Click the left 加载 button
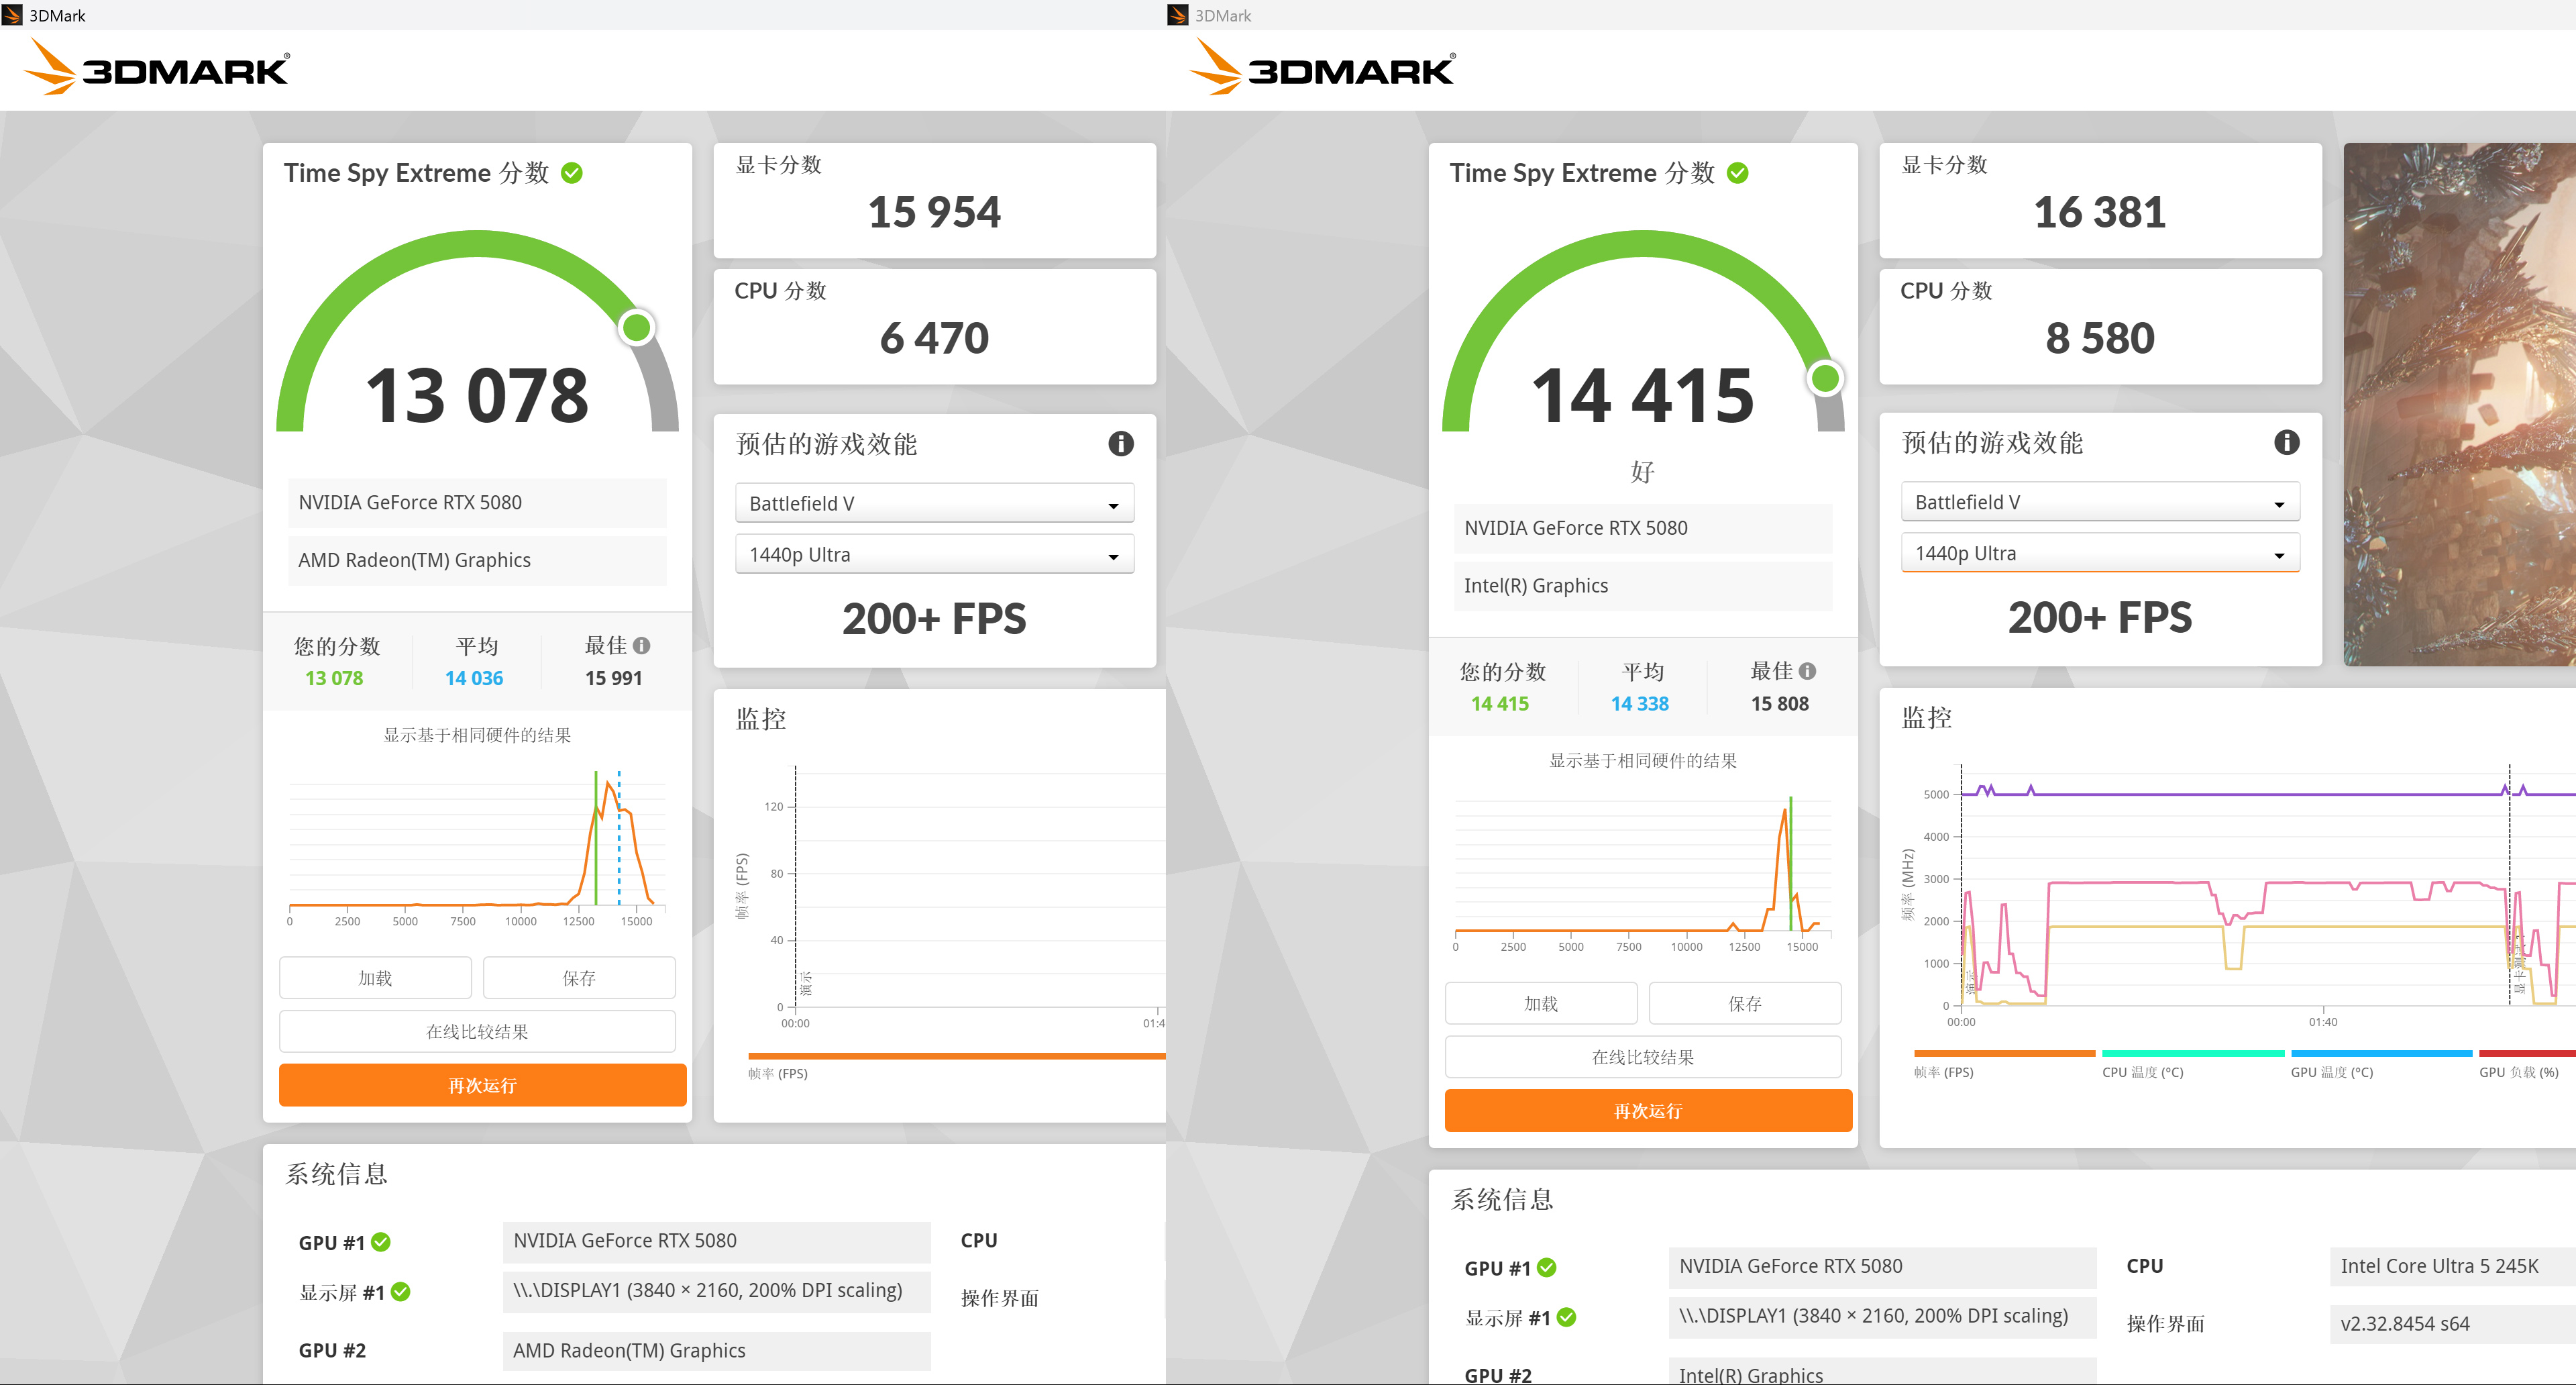This screenshot has width=2576, height=1385. (375, 978)
